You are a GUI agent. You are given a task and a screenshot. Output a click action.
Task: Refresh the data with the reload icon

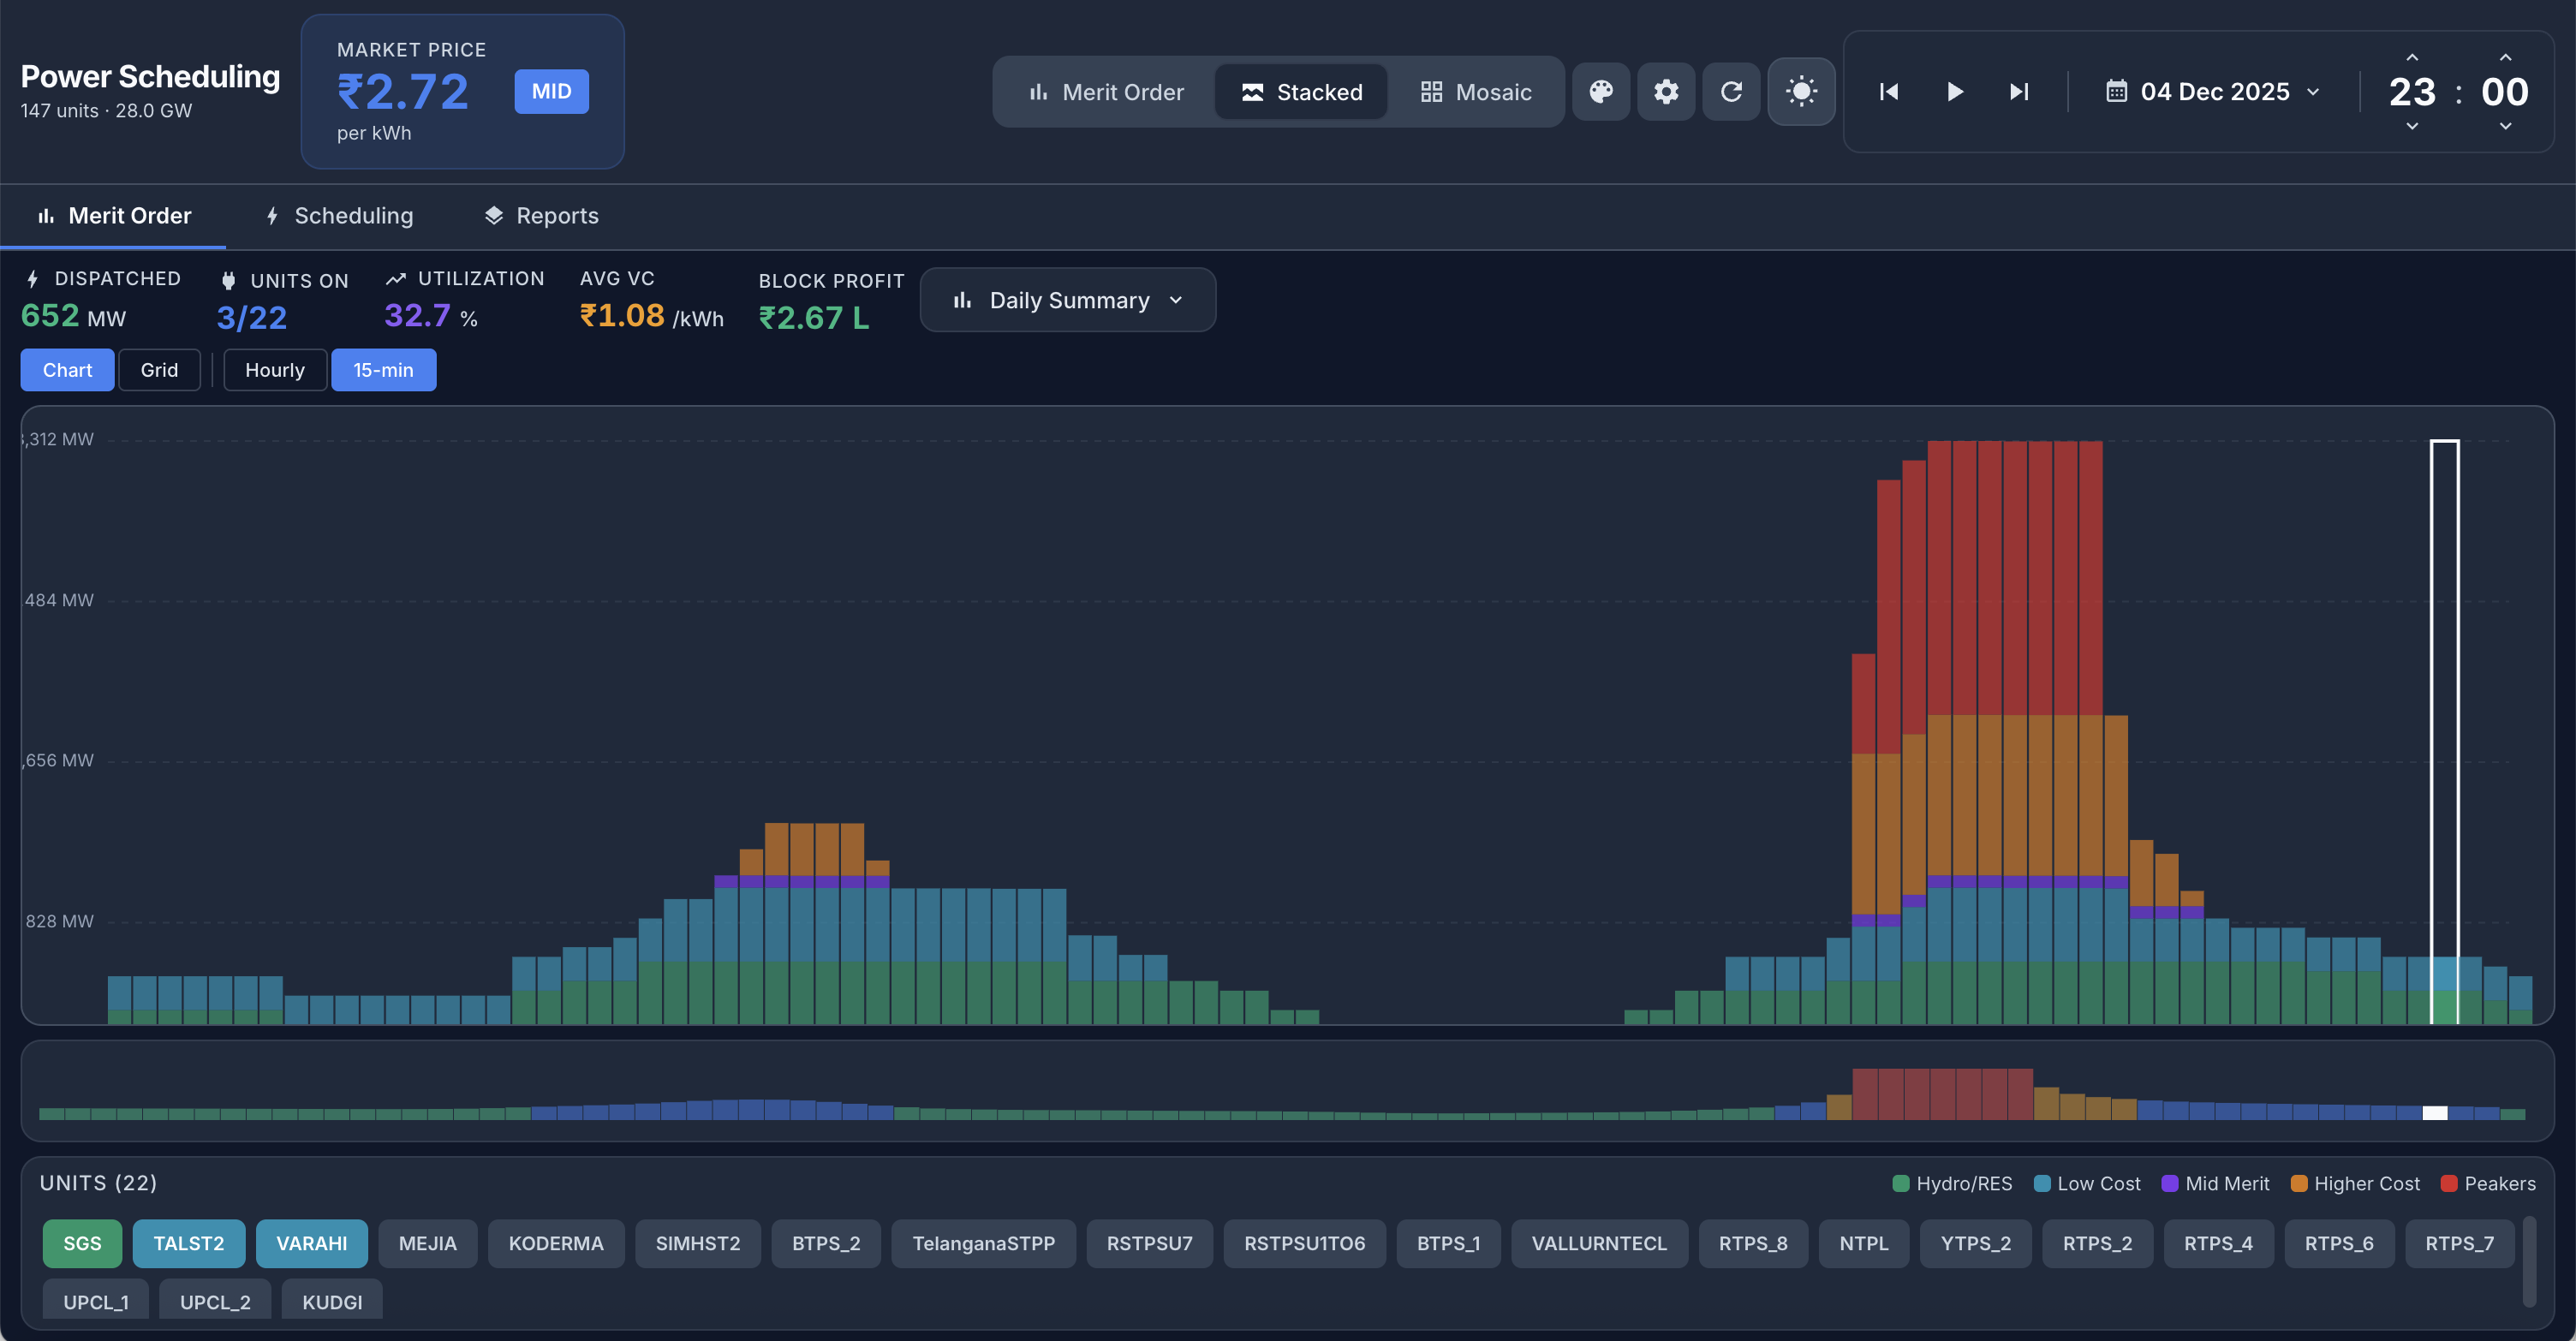[1732, 91]
